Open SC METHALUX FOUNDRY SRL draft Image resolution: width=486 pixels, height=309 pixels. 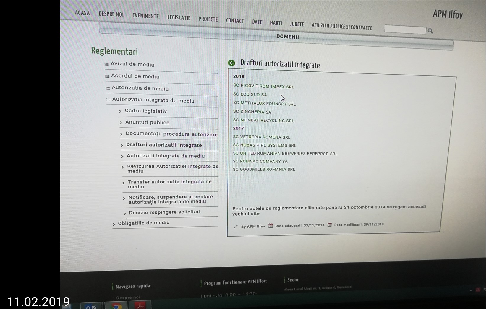tap(264, 103)
